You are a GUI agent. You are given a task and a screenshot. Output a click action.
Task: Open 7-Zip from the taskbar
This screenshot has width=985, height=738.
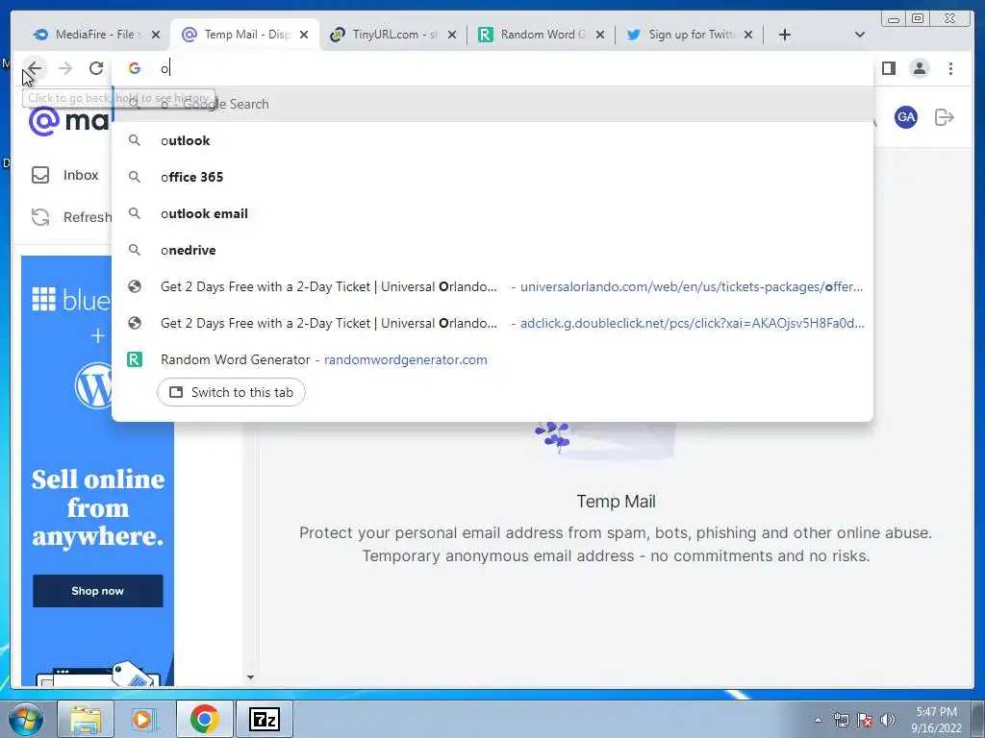coord(264,719)
